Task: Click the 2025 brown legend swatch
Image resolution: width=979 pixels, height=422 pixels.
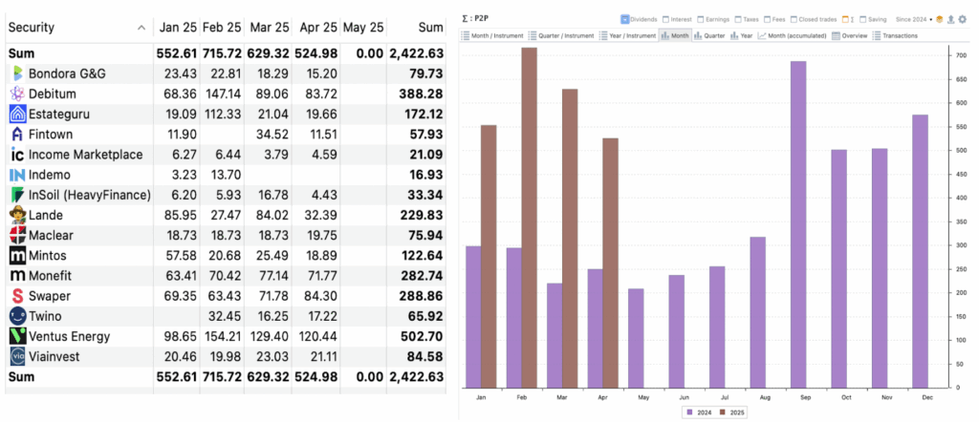Action: point(724,412)
